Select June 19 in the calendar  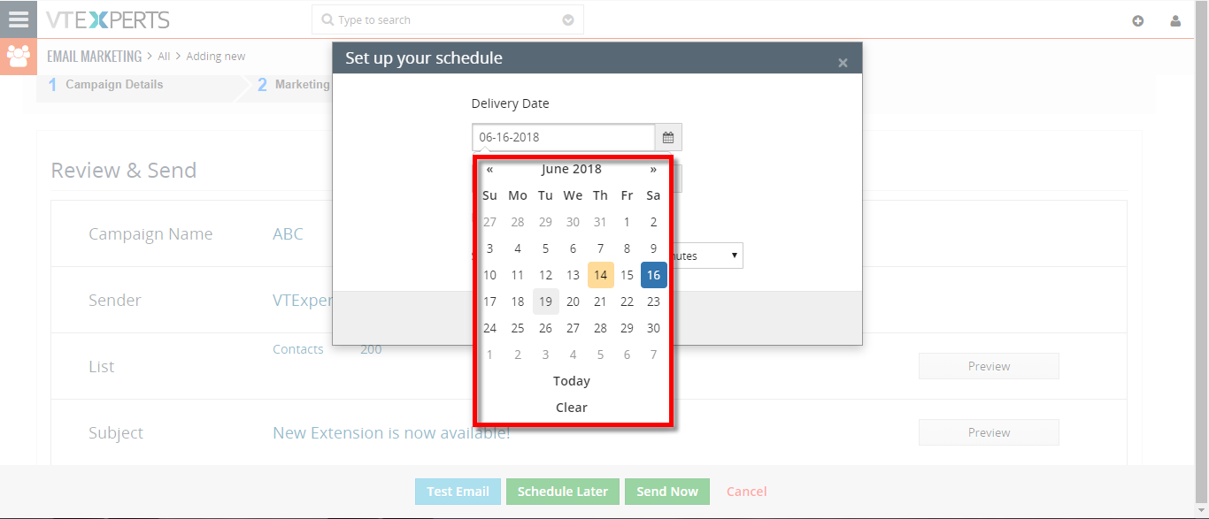pos(545,301)
